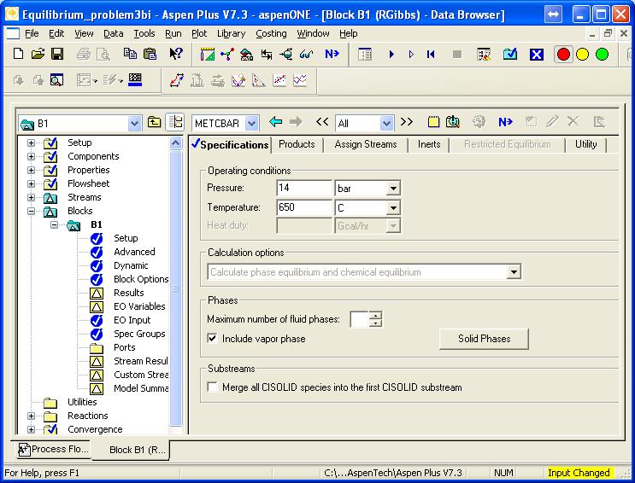The width and height of the screenshot is (635, 483).
Task: Click the What's This help pointer icon
Action: (x=176, y=54)
